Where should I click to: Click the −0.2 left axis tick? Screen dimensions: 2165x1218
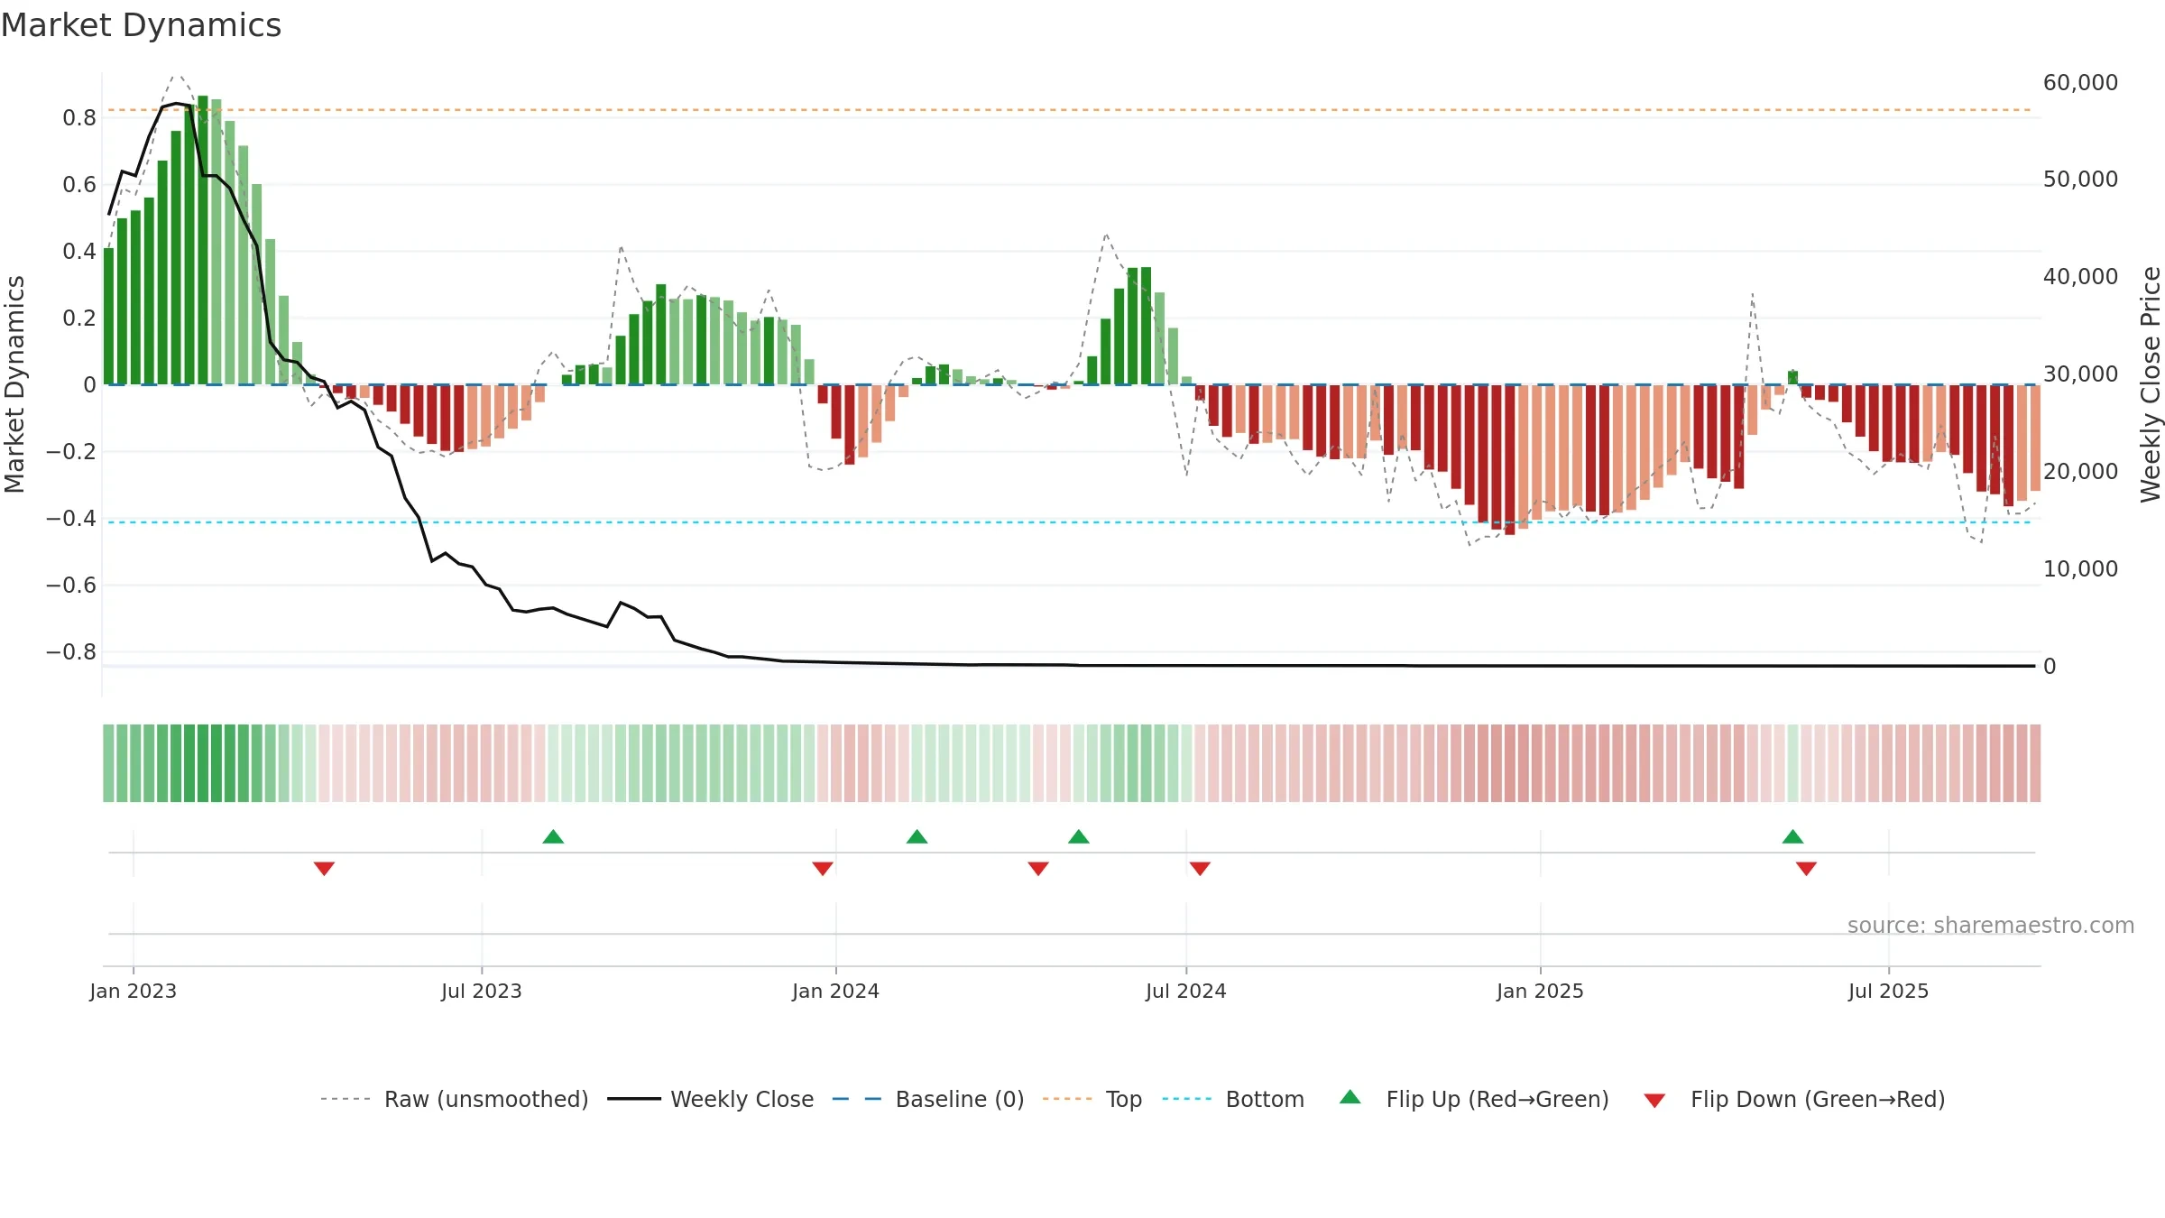tap(71, 452)
